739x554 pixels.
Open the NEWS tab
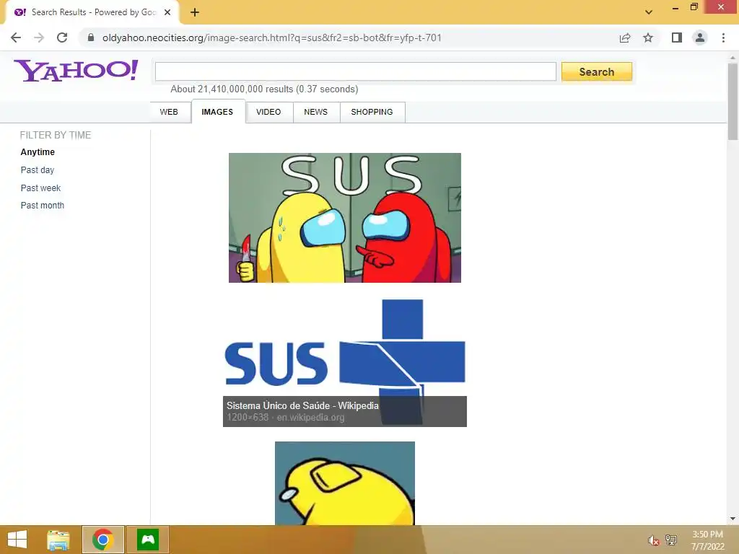[x=316, y=112]
